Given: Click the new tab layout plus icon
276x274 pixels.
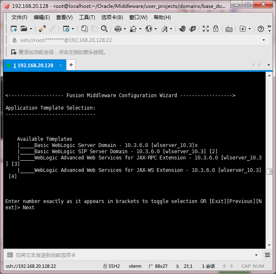Looking at the screenshot, I should point(243,29).
